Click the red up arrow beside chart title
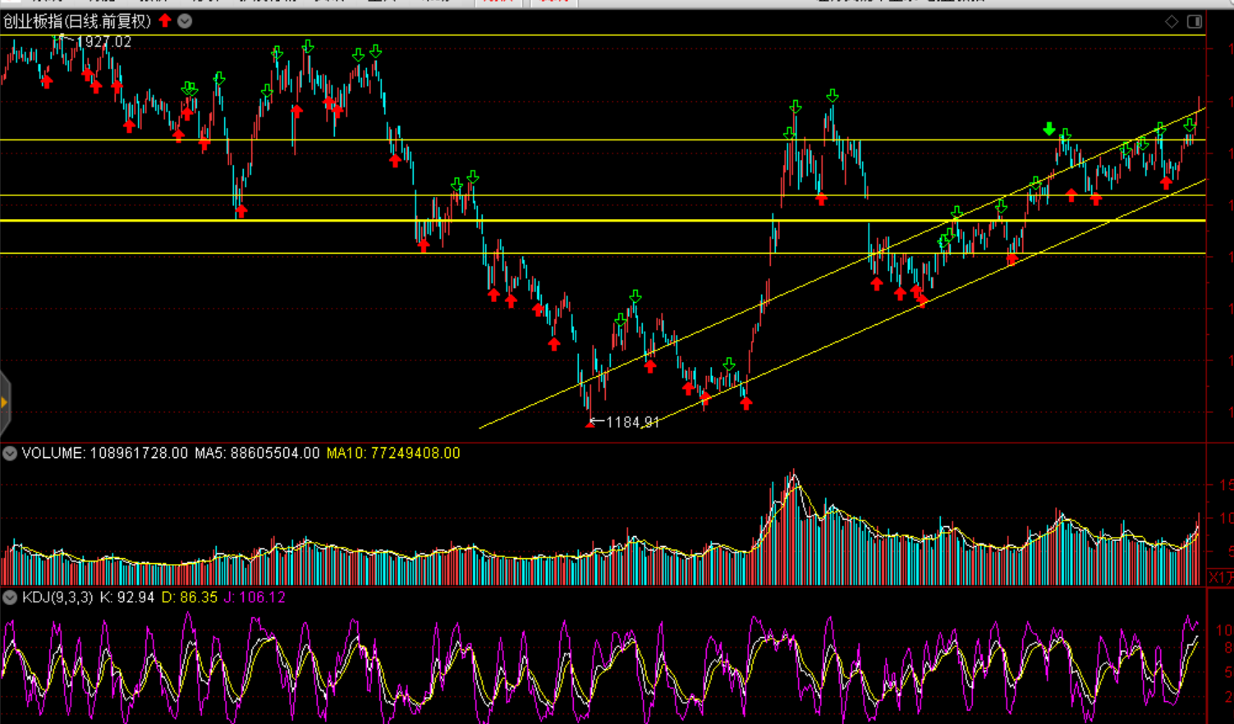Screen dimensions: 1234x724 [x=165, y=21]
